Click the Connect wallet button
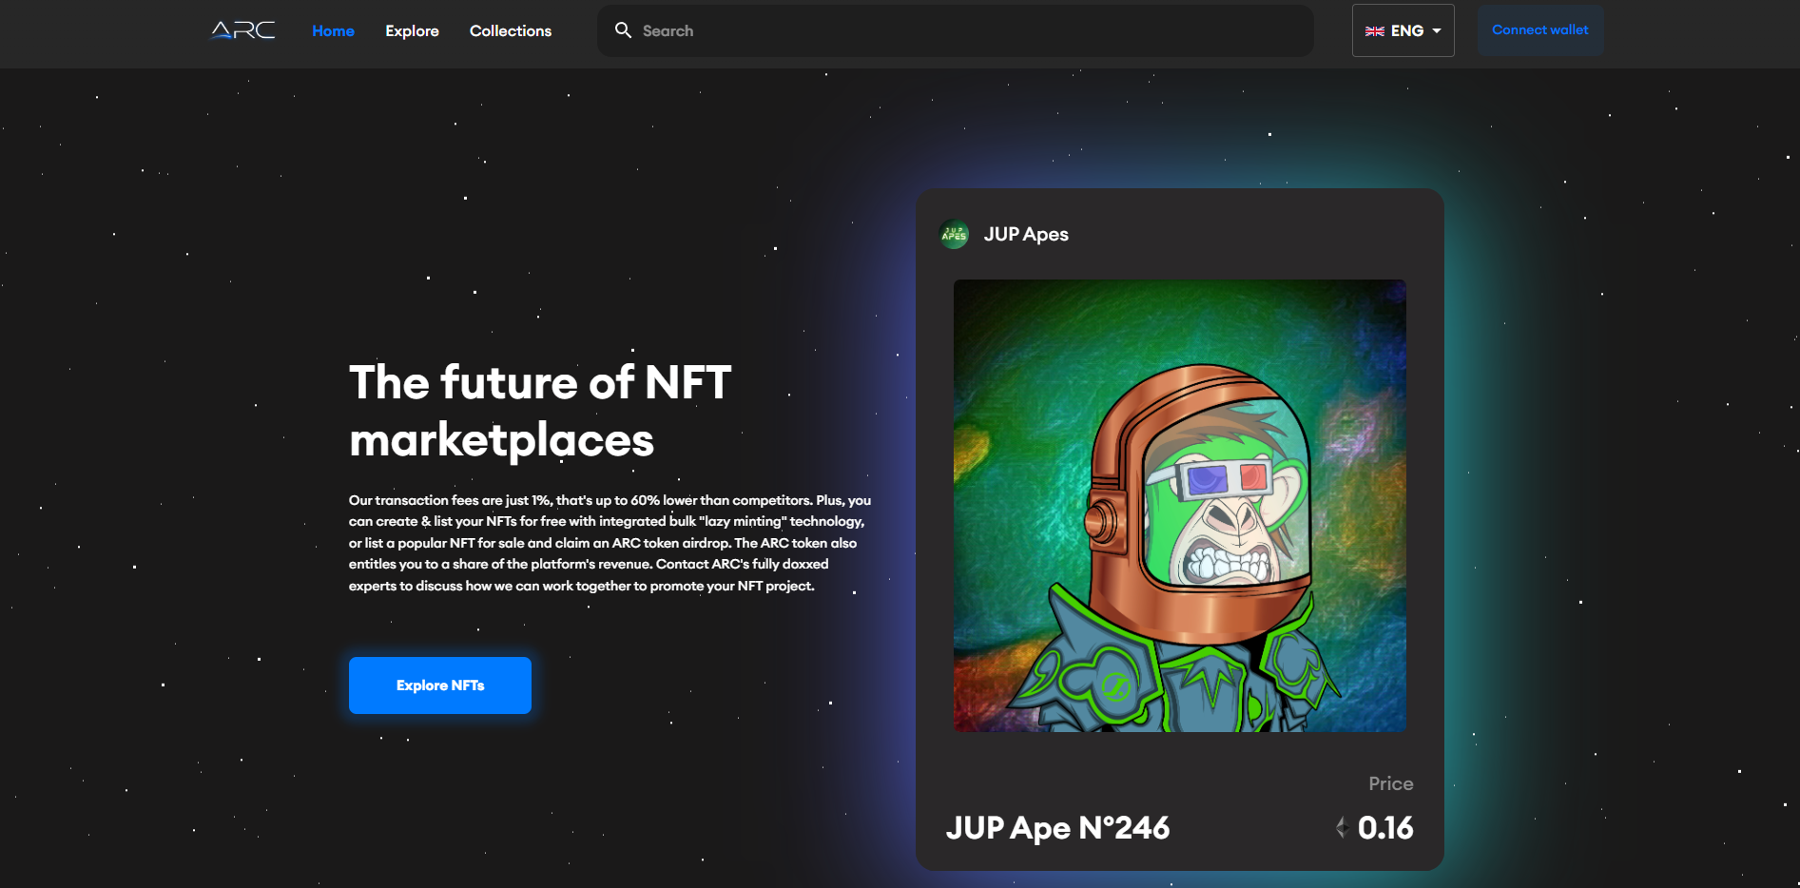Viewport: 1800px width, 888px height. (x=1539, y=29)
